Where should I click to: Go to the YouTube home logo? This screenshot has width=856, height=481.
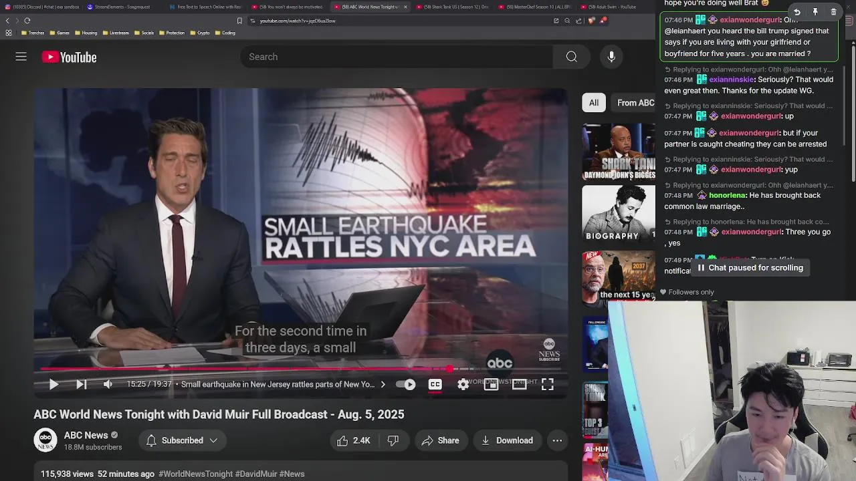point(69,57)
